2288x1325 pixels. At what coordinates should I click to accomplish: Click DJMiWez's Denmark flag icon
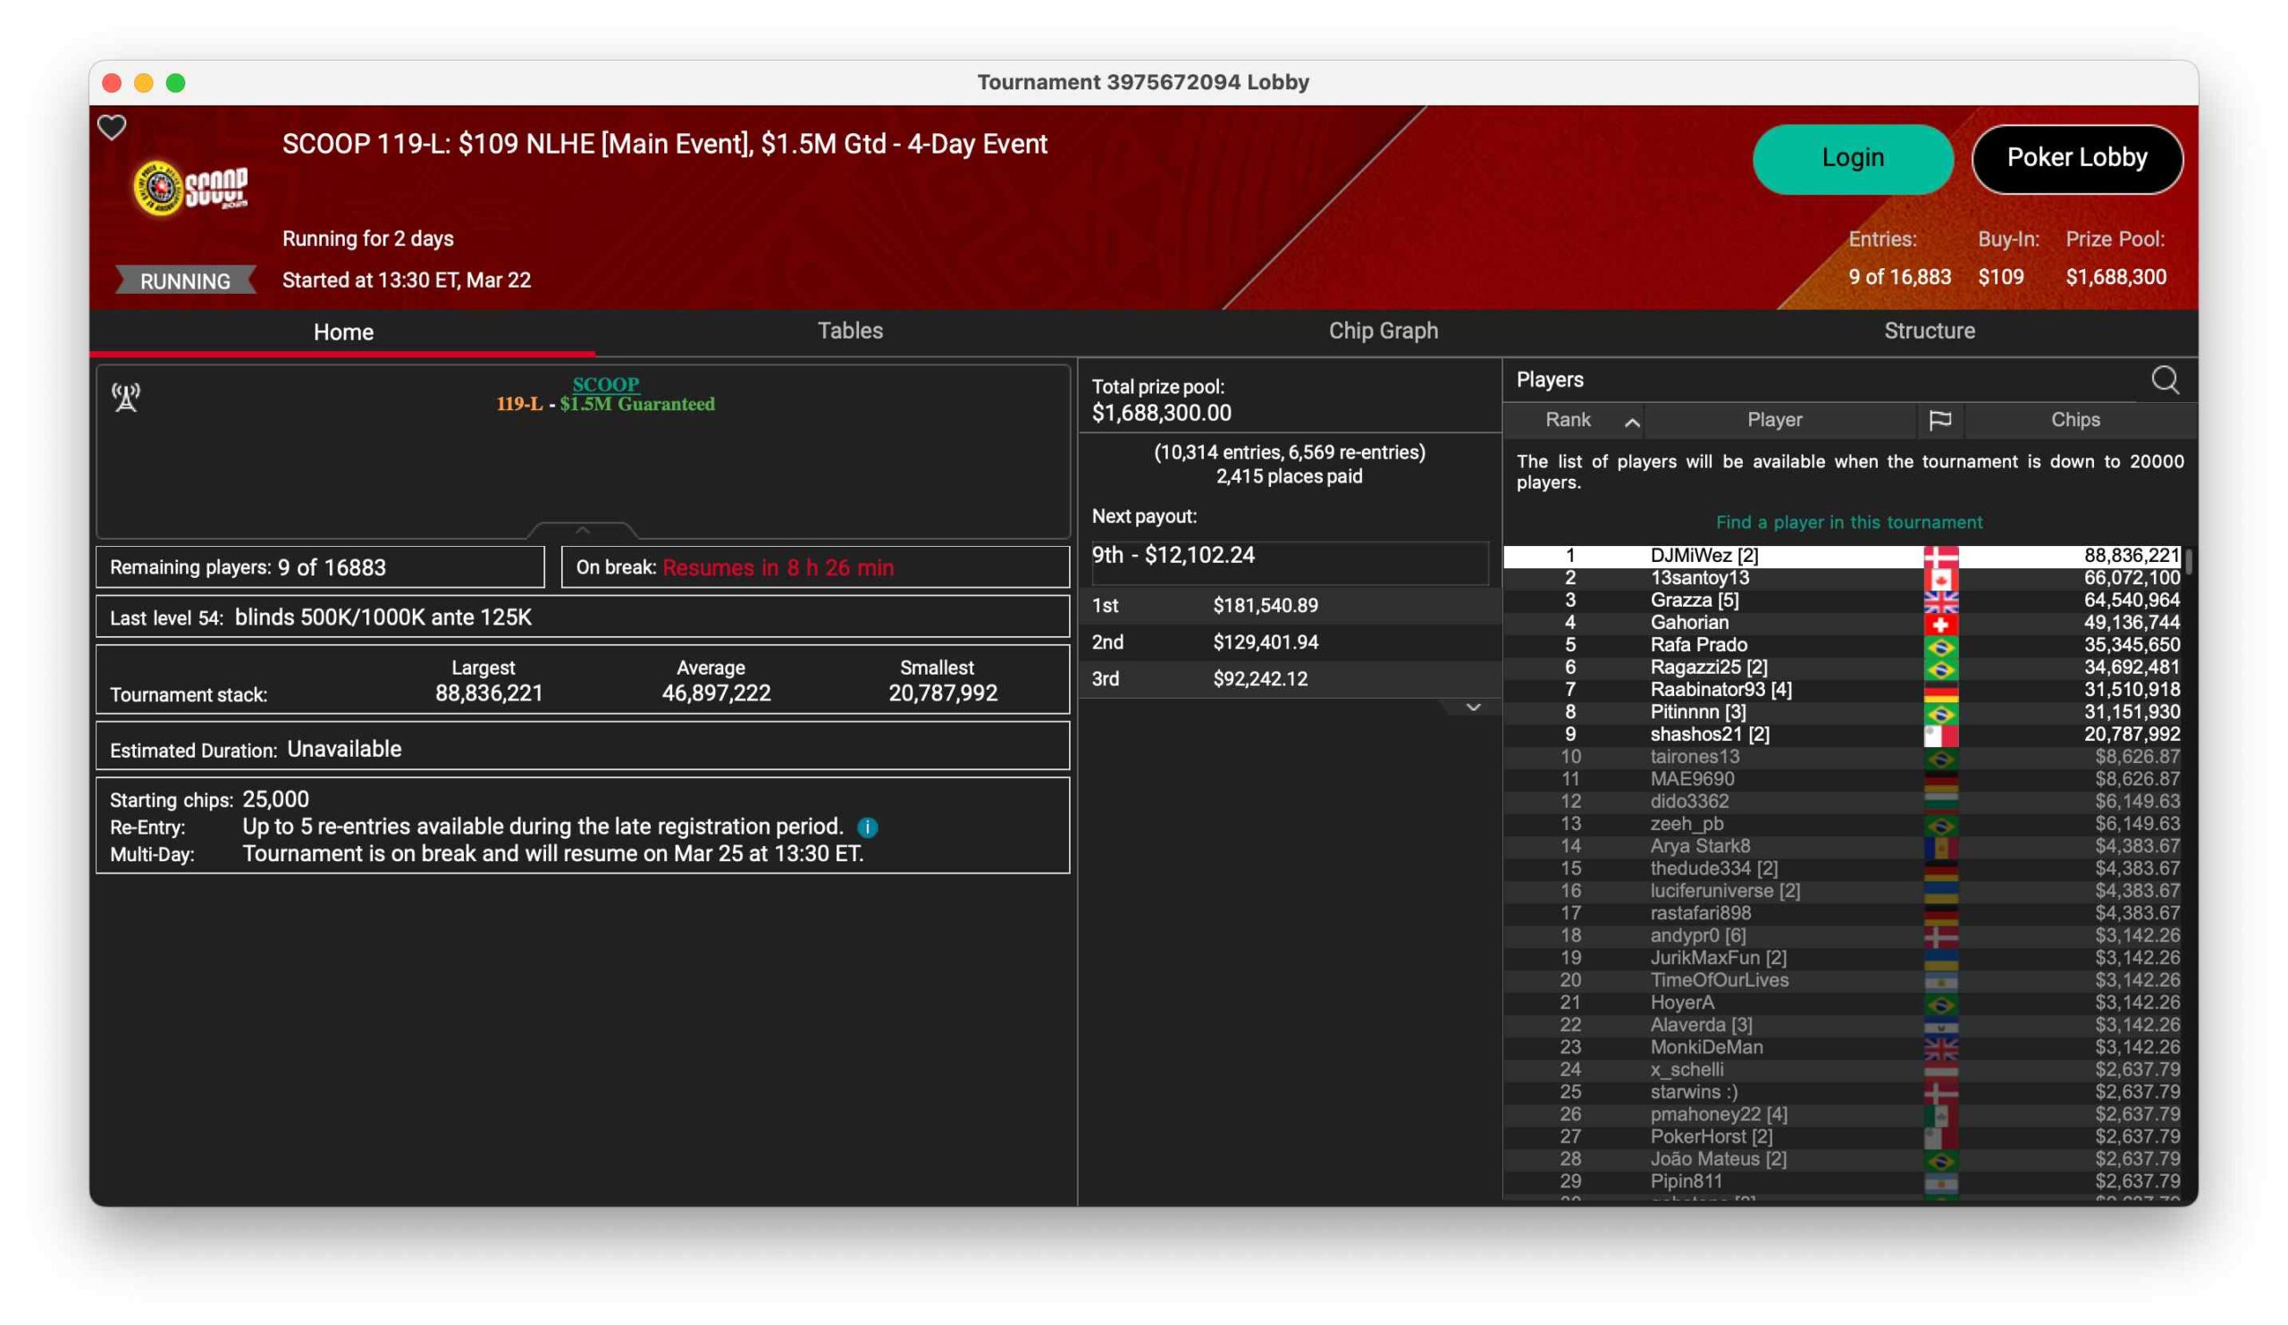[1940, 556]
